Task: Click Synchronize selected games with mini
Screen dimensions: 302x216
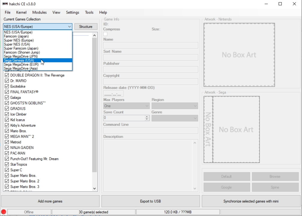Action: point(251,201)
